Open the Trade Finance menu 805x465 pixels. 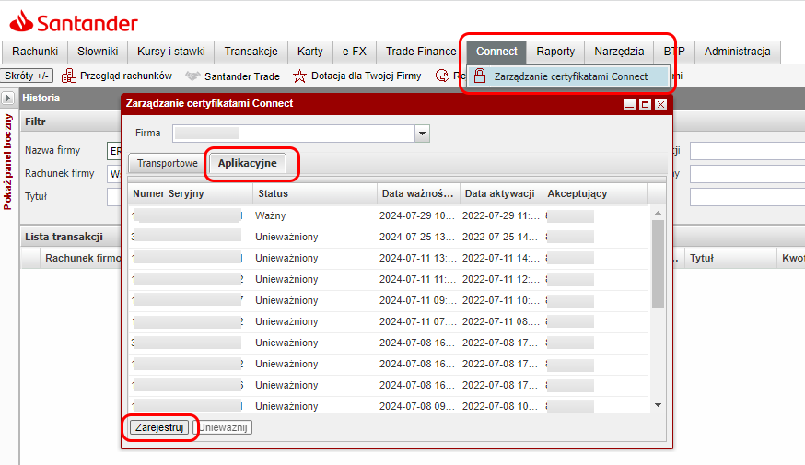point(421,52)
